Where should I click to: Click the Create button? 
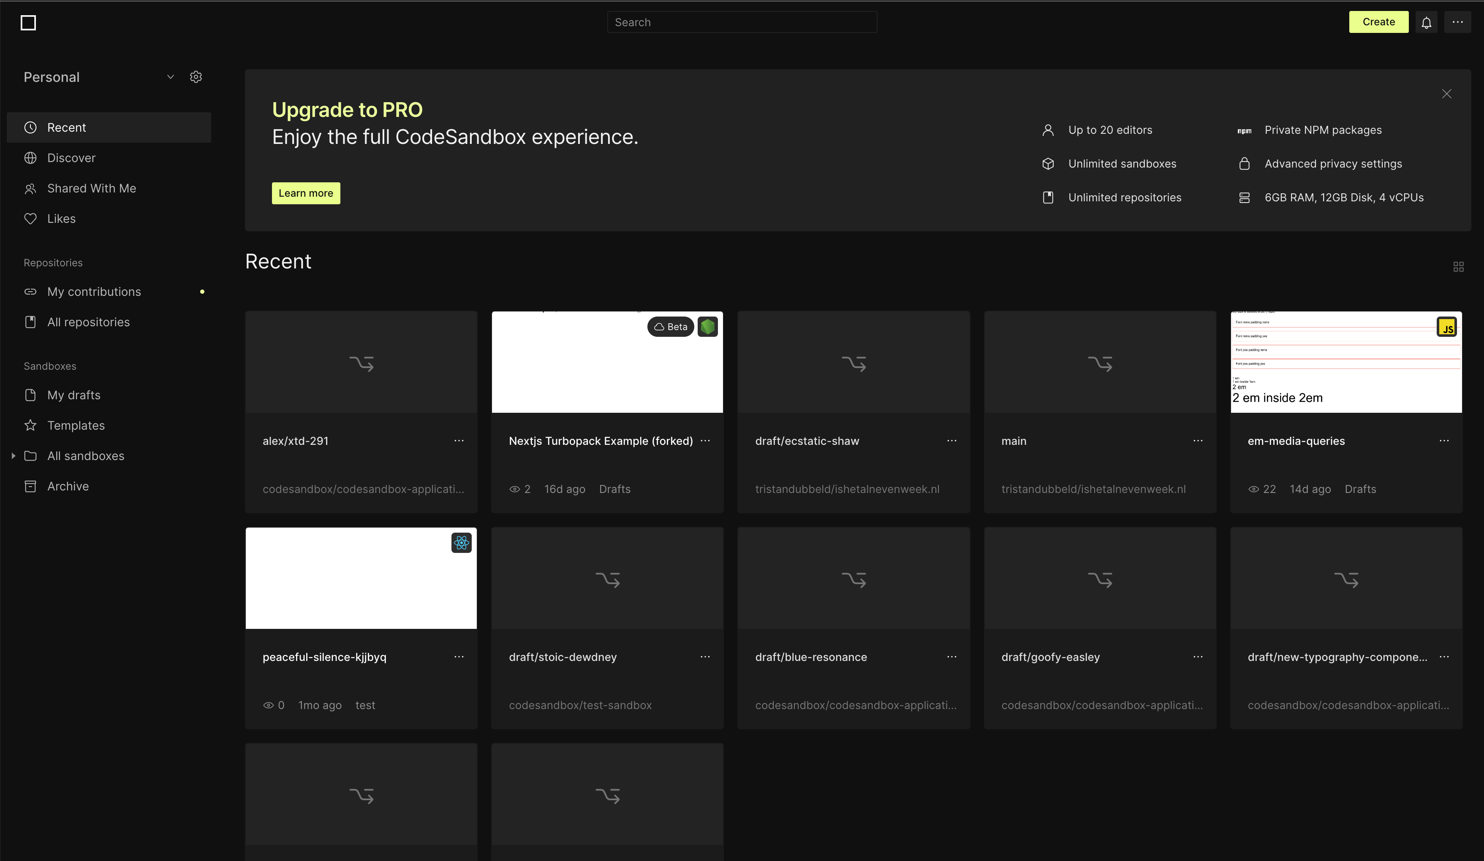[x=1378, y=22]
